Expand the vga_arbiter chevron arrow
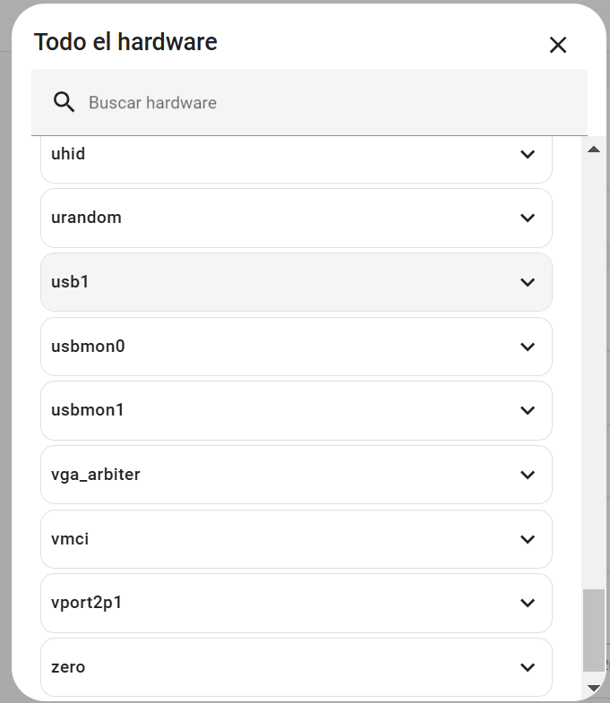The height and width of the screenshot is (703, 610). point(528,475)
